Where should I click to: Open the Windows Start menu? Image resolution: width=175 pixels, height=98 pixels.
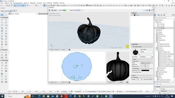(x=2, y=96)
